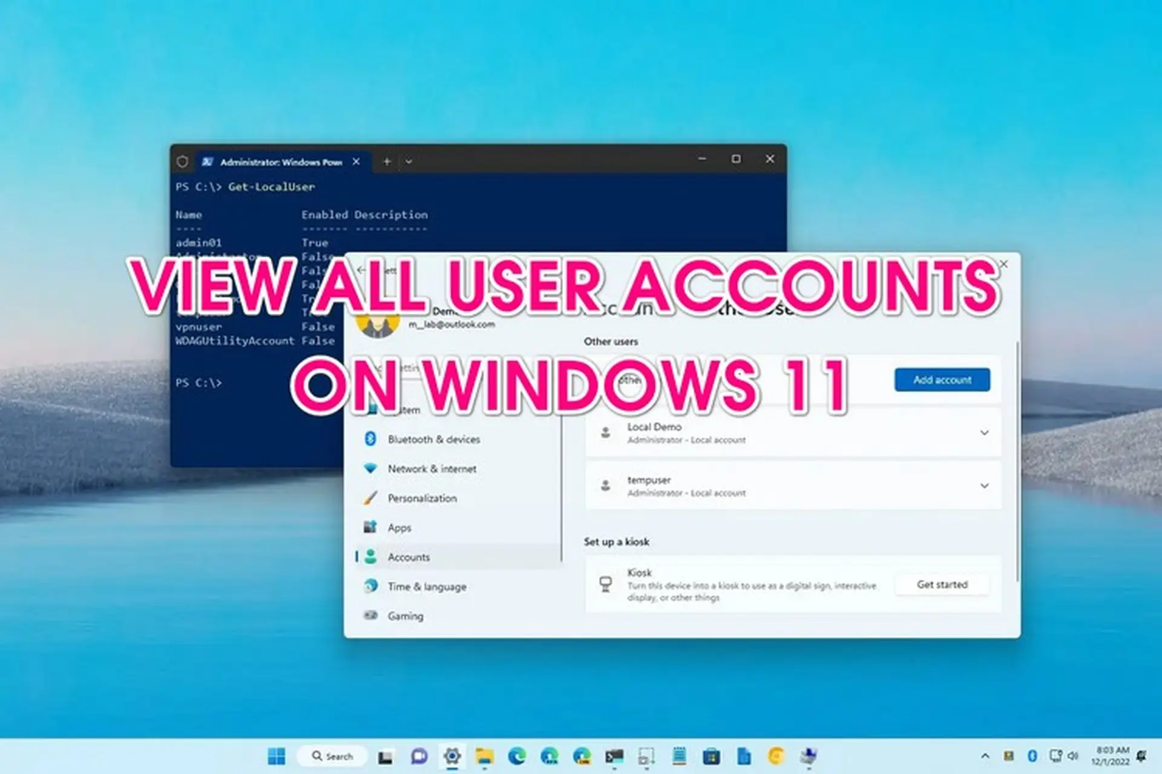Expand the Local Demo user entry
Image resolution: width=1162 pixels, height=774 pixels.
984,433
